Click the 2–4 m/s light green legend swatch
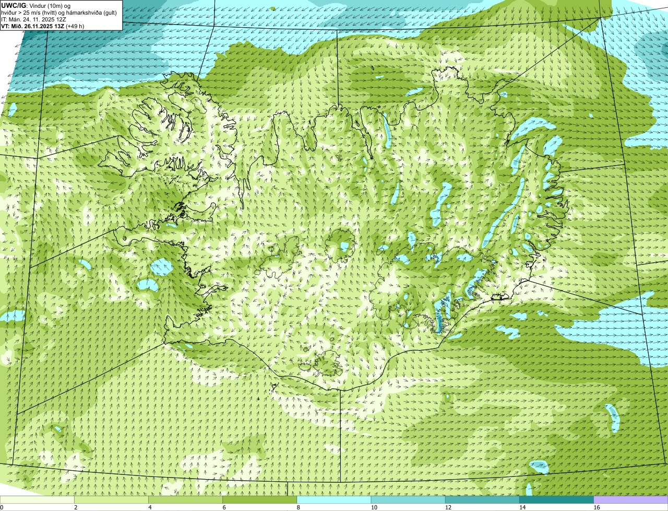Image resolution: width=668 pixels, height=511 pixels. tap(112, 500)
